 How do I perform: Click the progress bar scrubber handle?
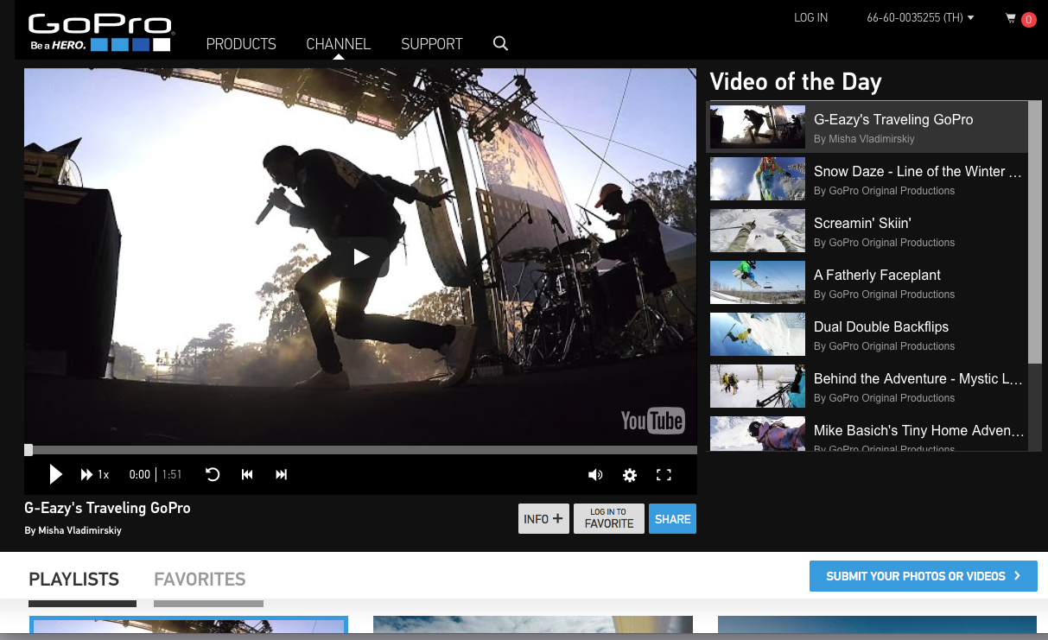(x=29, y=450)
